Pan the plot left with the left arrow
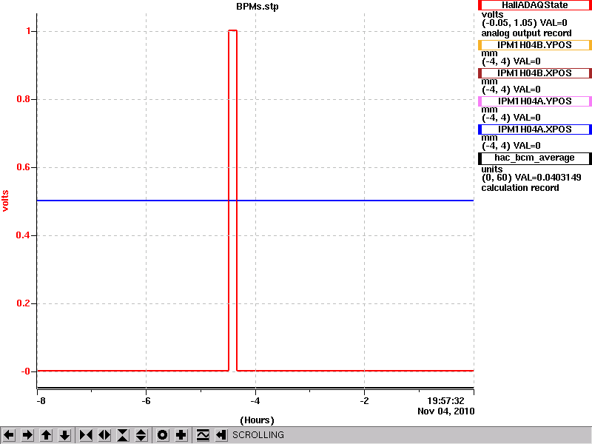Screen dimensions: 592x444 click(x=9, y=435)
